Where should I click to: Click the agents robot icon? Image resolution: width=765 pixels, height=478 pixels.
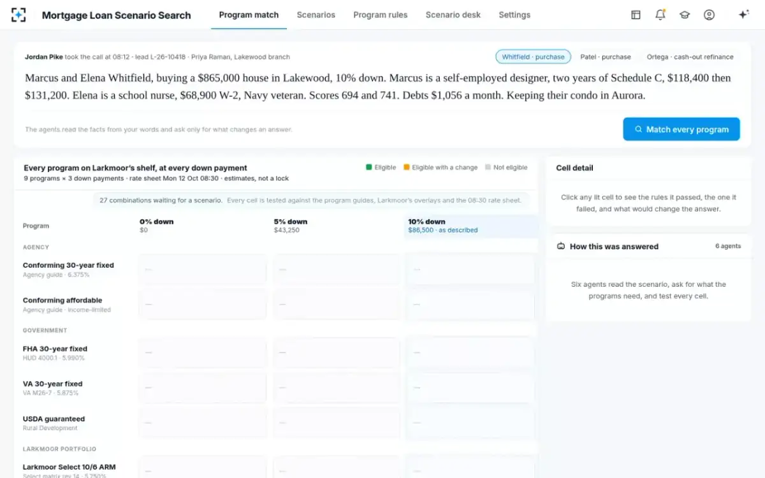pyautogui.click(x=561, y=246)
